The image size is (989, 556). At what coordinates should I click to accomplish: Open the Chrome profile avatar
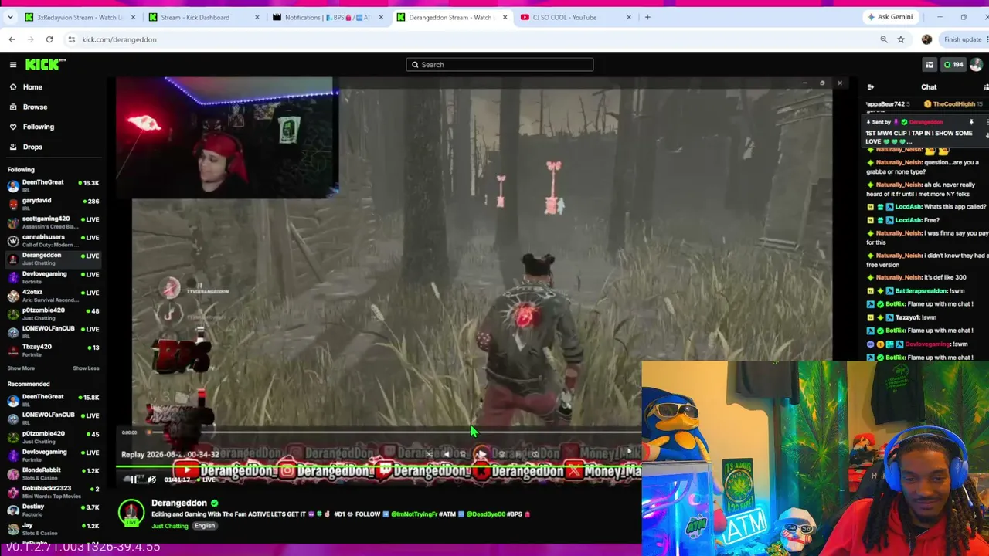coord(926,39)
